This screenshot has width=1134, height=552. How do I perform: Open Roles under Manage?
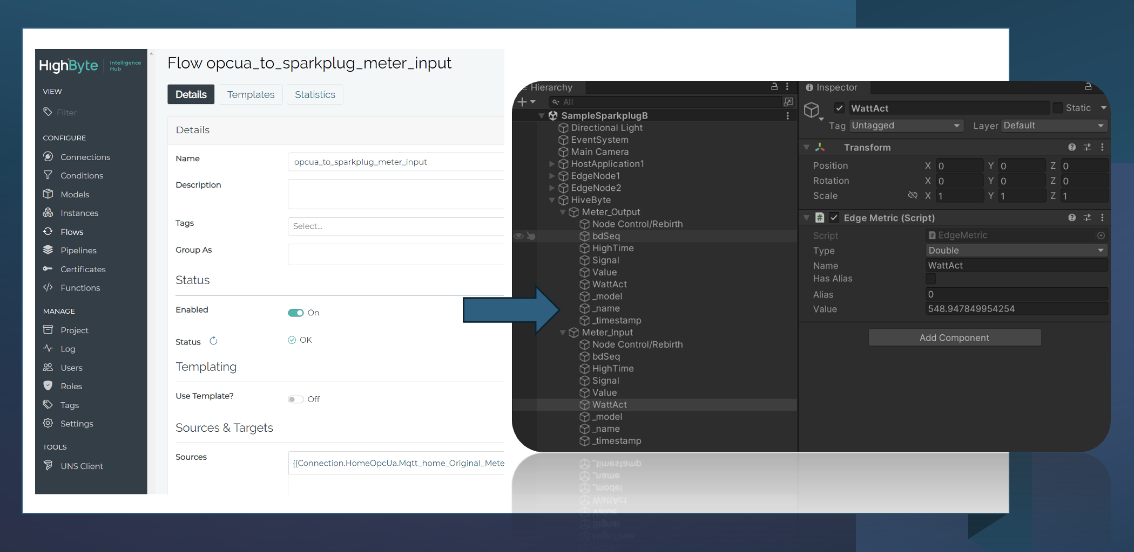[x=62, y=386]
